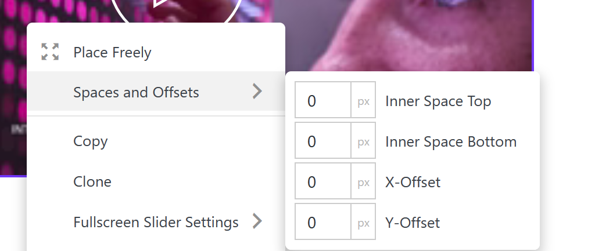Image resolution: width=613 pixels, height=251 pixels.
Task: Click the px unit beside Inner Space Top
Action: pos(364,101)
